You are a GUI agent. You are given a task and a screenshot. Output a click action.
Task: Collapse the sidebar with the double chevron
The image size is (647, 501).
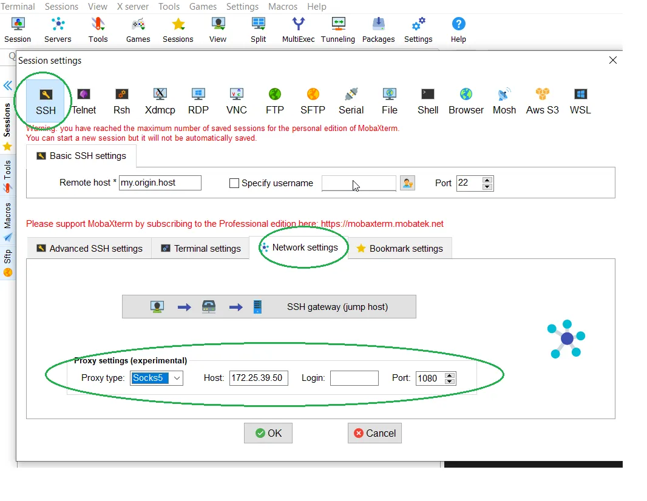[8, 86]
